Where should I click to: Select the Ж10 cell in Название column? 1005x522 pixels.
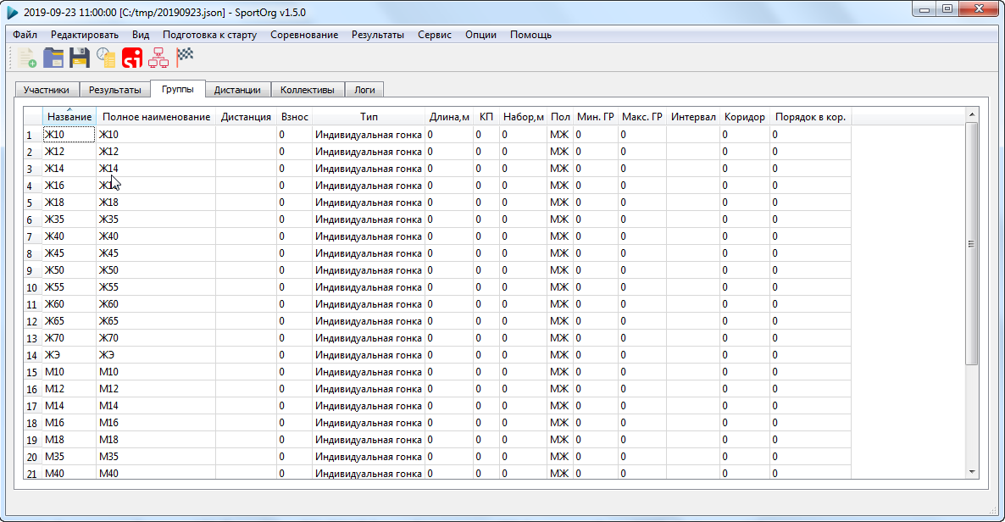tap(69, 135)
